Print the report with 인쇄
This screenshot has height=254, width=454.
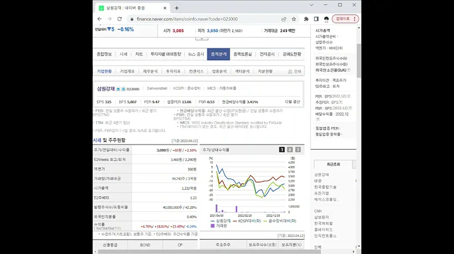pos(294,71)
